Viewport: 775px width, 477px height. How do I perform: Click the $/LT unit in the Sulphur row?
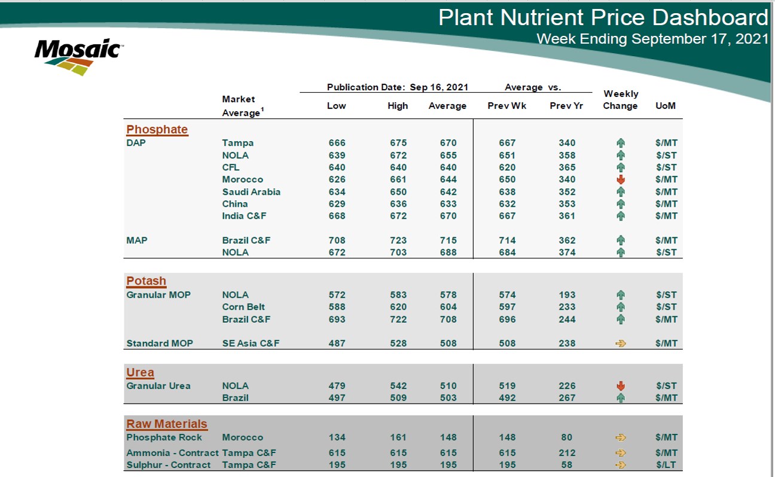666,465
